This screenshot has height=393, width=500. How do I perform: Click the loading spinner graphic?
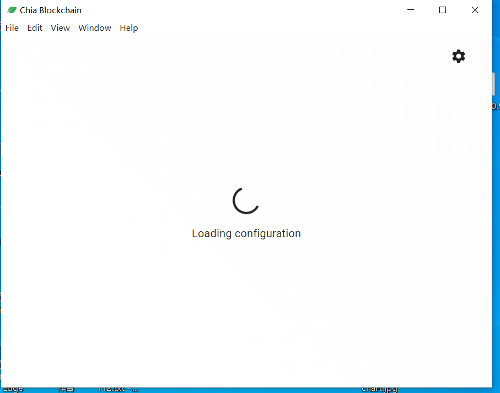[246, 201]
